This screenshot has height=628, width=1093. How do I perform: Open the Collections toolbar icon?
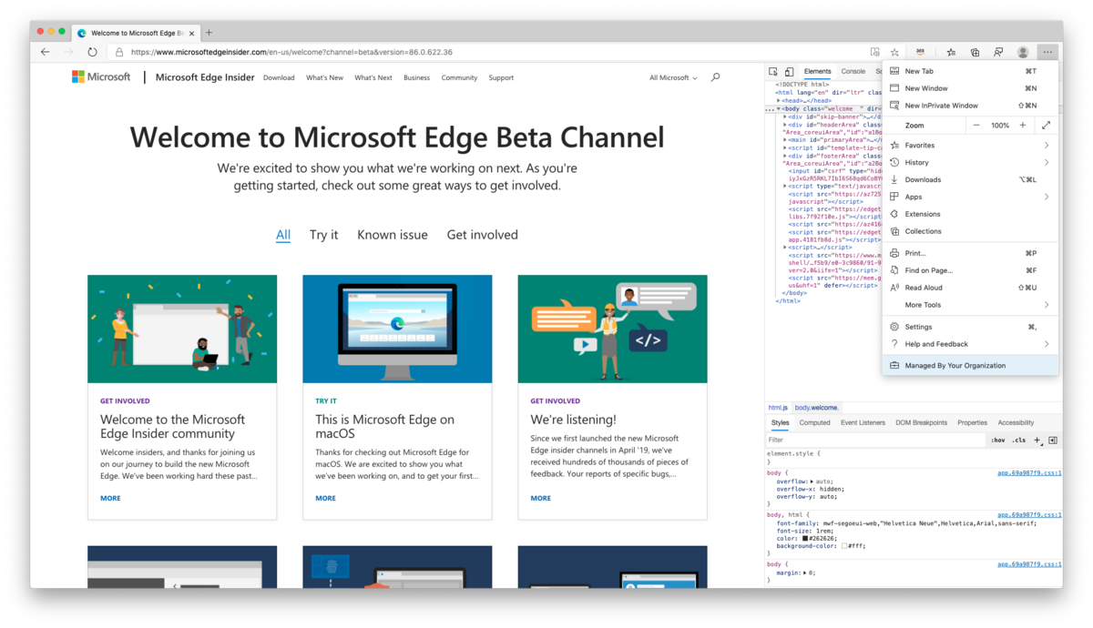[975, 52]
